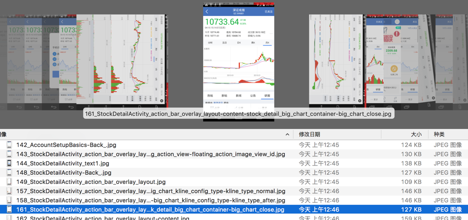Click the file icon of 144_StockDetailActivity_text1.jpg

[9, 163]
